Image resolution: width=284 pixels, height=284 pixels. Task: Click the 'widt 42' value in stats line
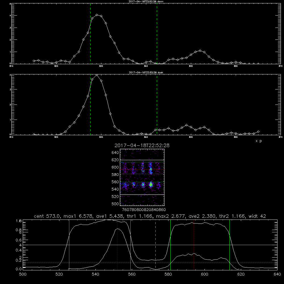click(x=257, y=216)
